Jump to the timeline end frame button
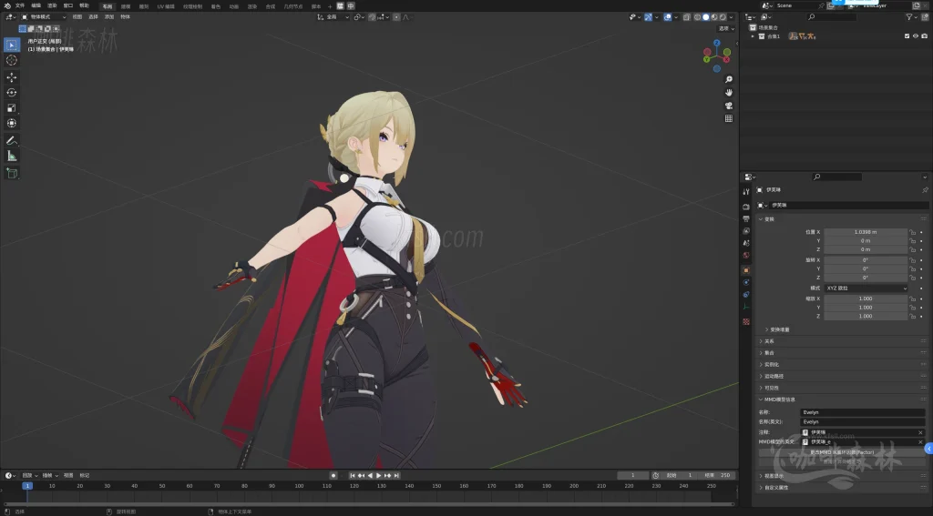 [397, 476]
